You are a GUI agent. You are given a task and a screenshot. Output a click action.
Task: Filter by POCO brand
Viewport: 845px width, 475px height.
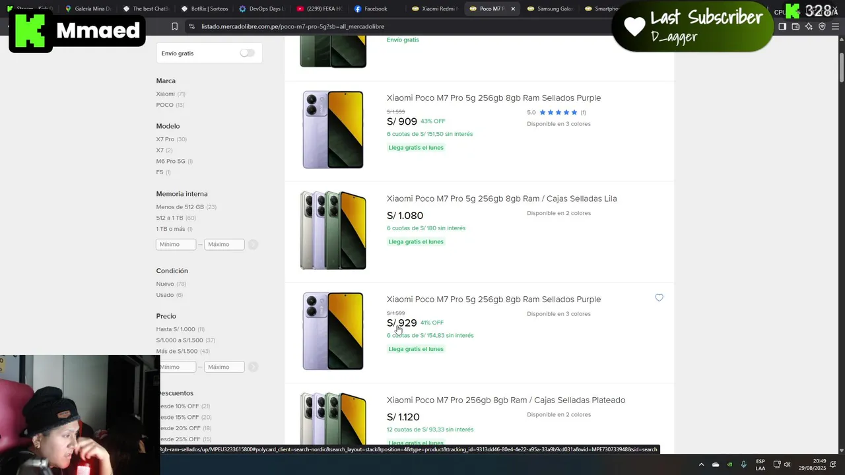tap(170, 105)
